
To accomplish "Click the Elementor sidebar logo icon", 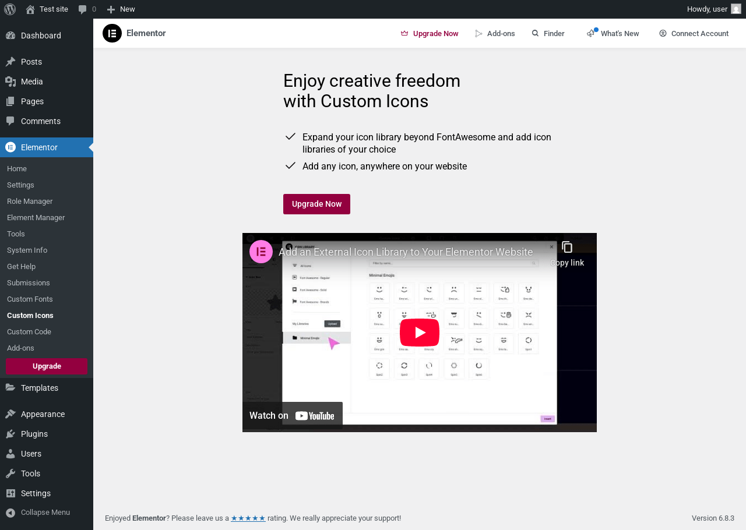I will click(x=10, y=147).
